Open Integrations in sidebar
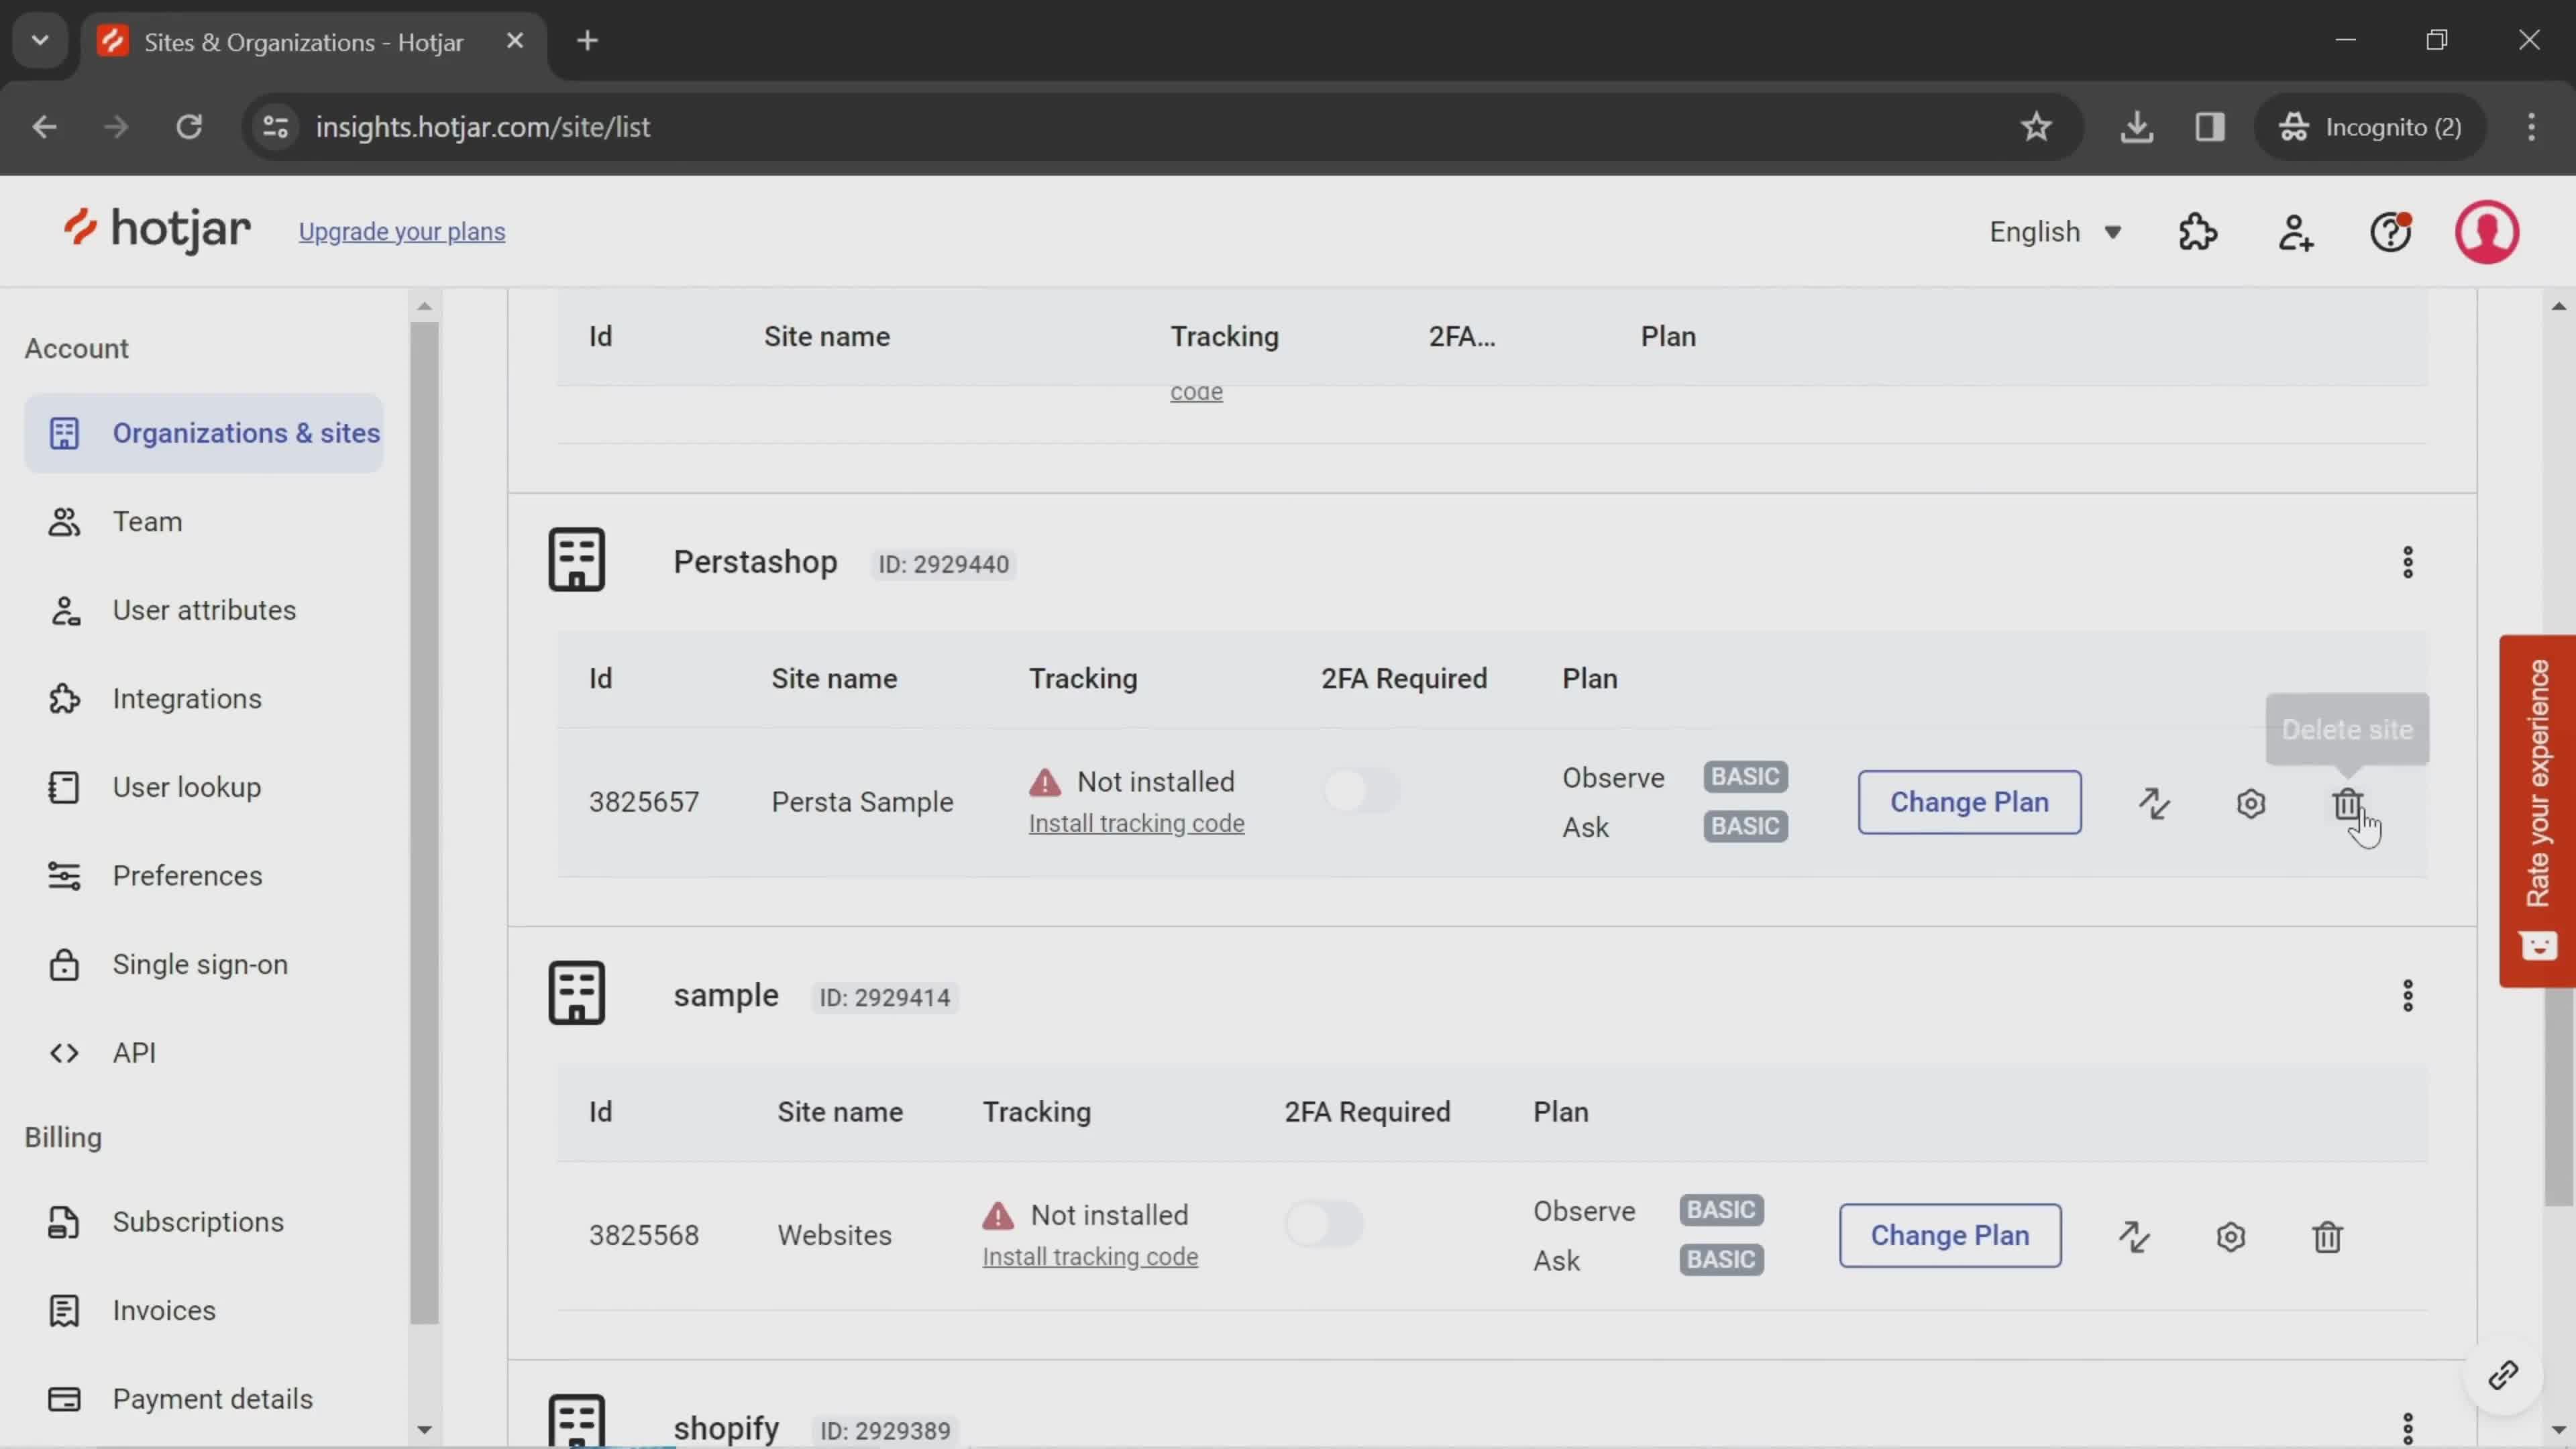The width and height of the screenshot is (2576, 1449). click(204, 699)
